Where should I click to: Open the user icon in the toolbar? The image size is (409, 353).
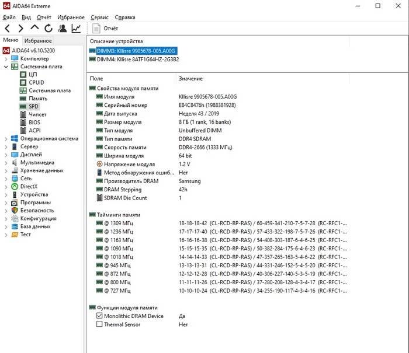coord(62,28)
